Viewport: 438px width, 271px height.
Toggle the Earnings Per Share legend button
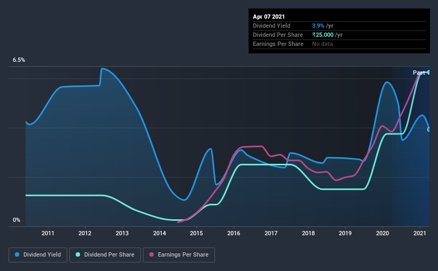coord(179,255)
